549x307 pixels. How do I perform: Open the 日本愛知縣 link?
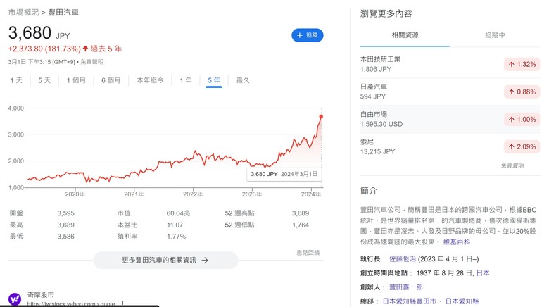[x=462, y=301]
